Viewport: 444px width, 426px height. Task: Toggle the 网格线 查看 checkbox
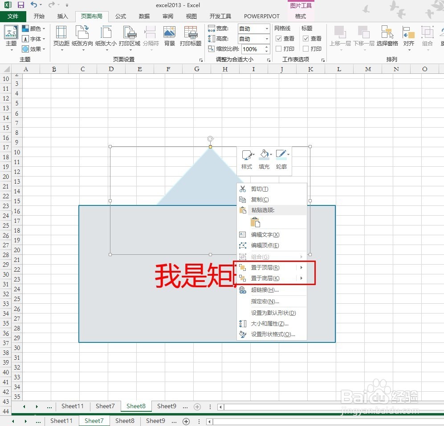(280, 38)
